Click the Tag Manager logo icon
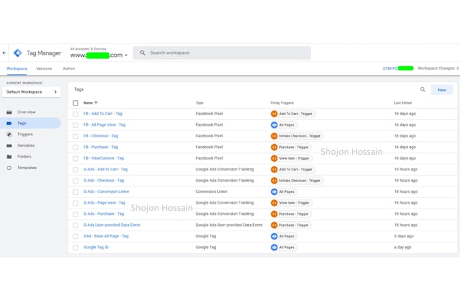This screenshot has height=301, width=460. coord(18,53)
